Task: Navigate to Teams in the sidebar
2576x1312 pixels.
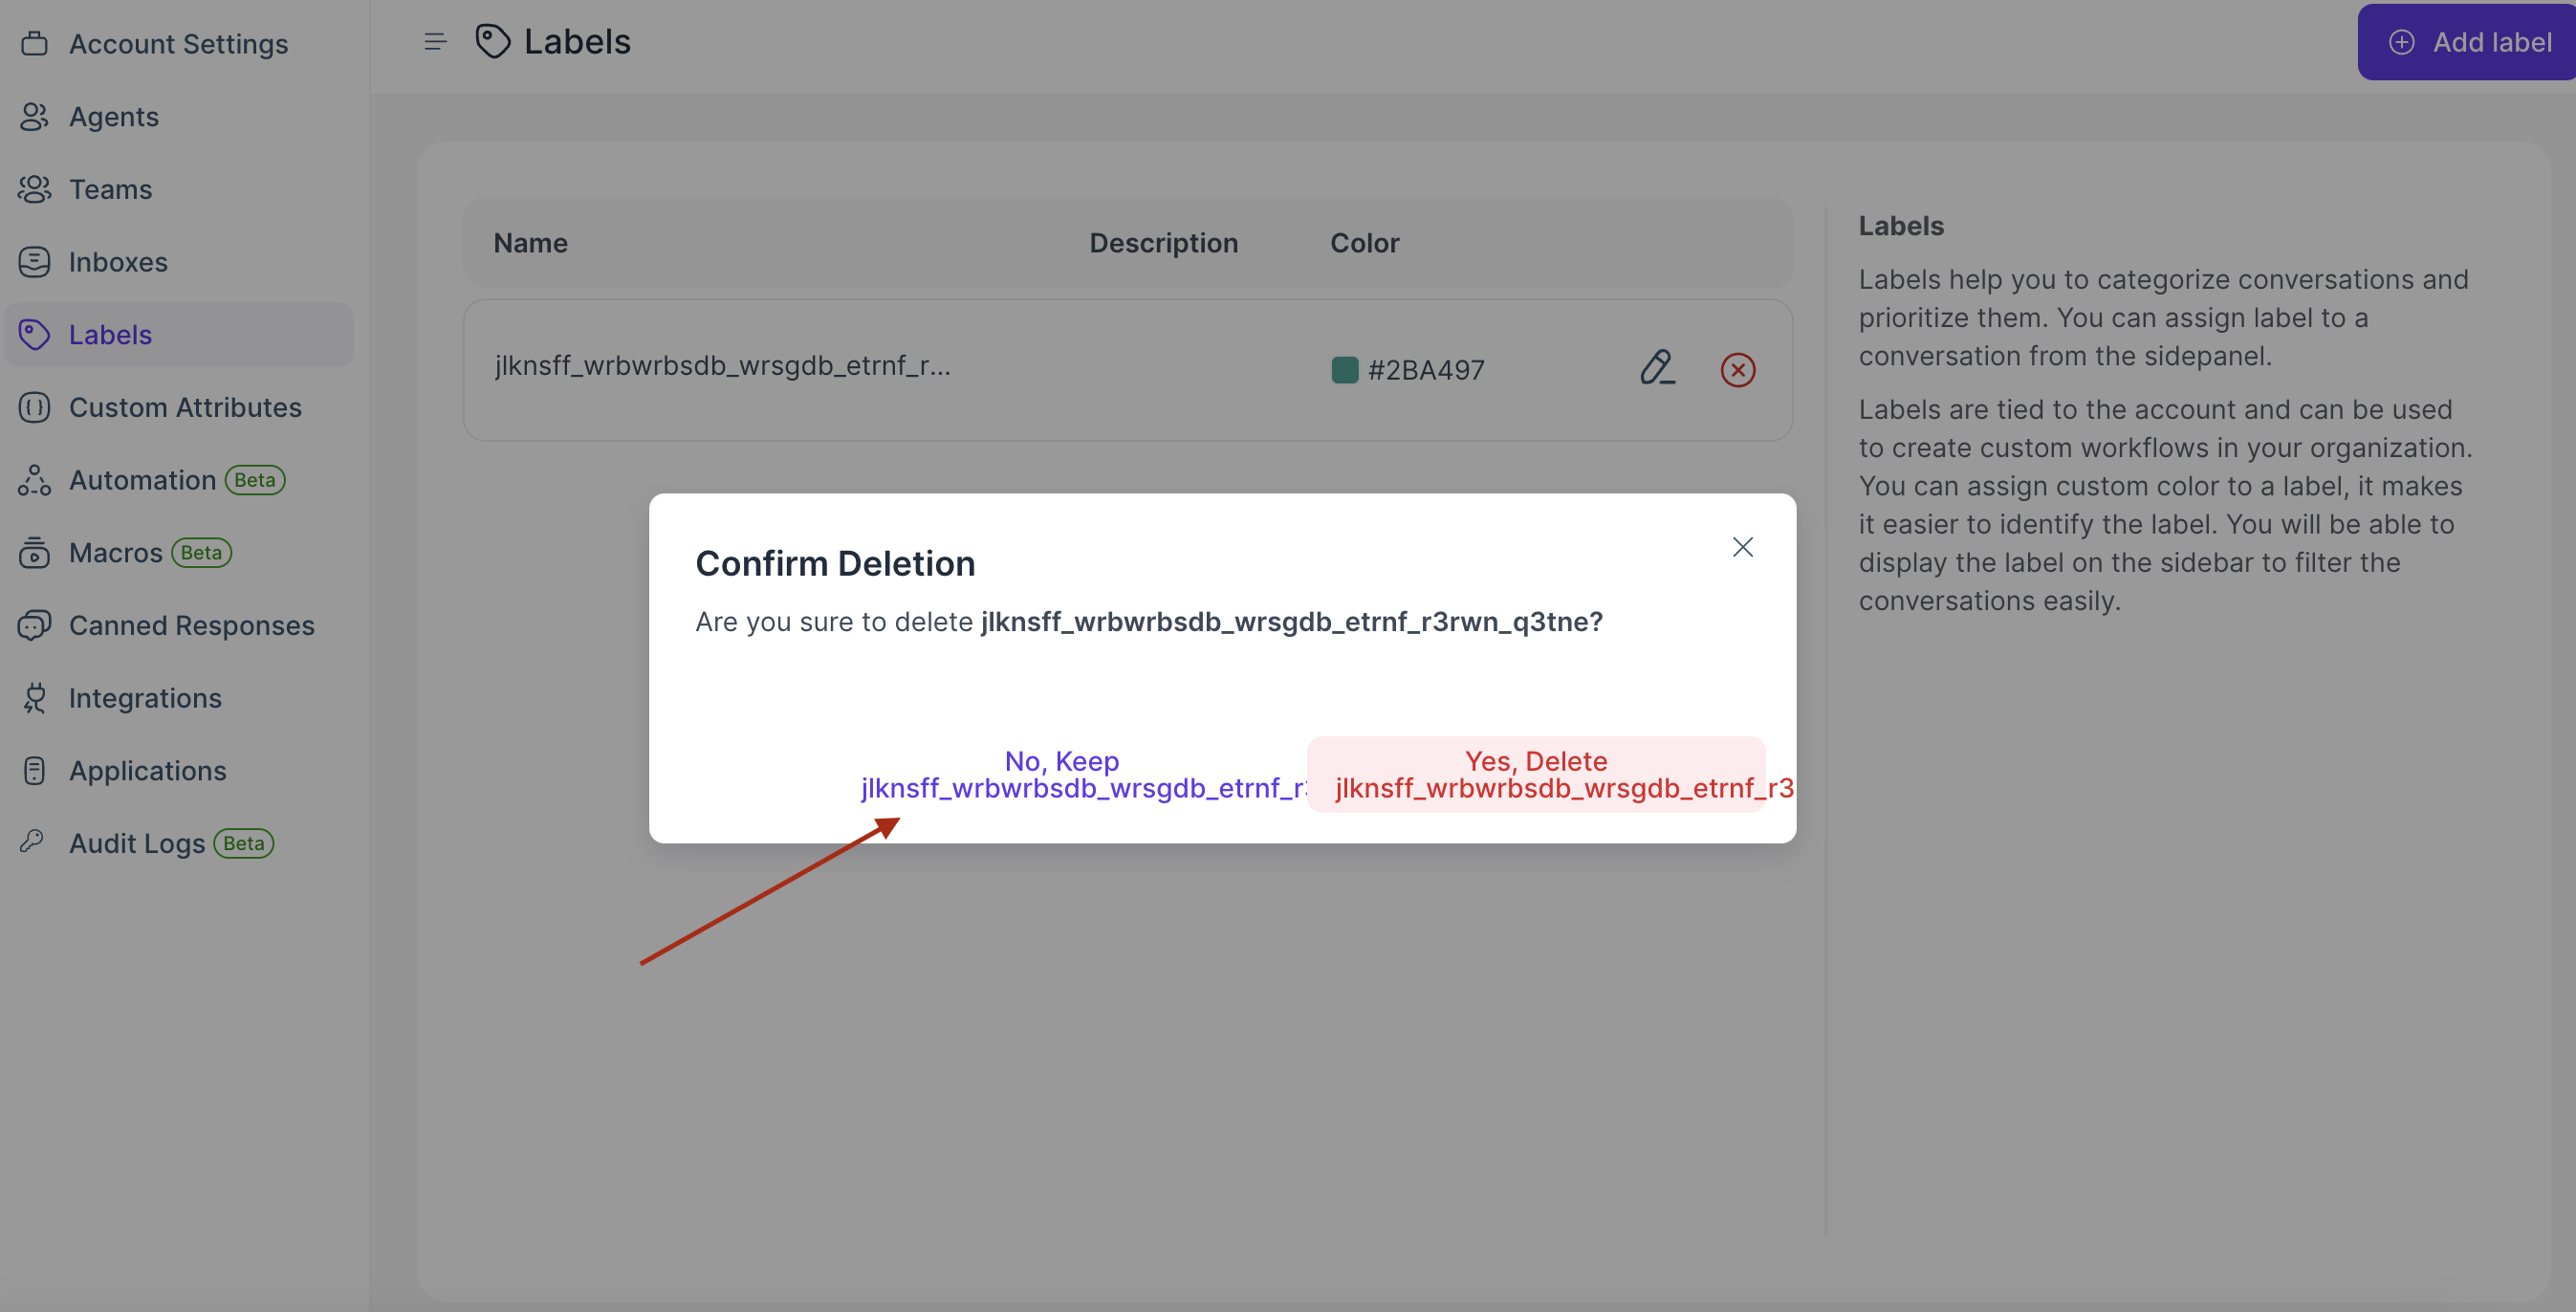Action: coord(34,188)
